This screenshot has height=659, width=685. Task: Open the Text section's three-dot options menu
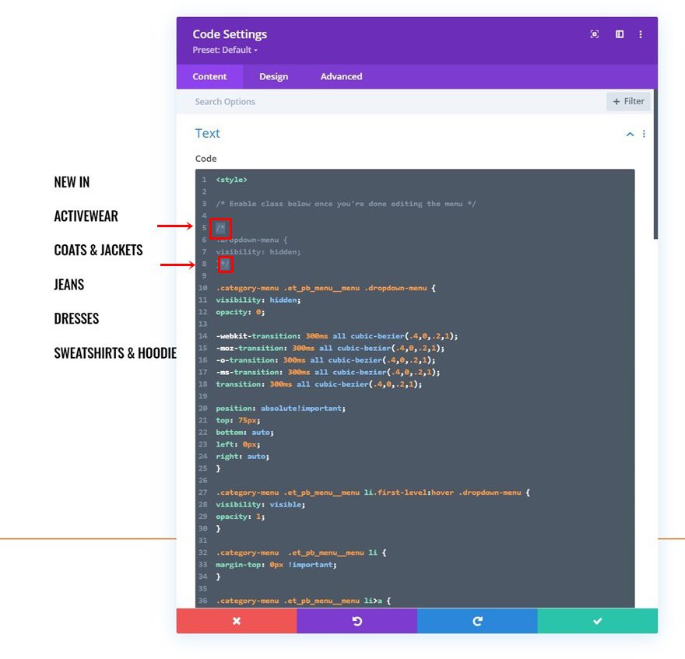coord(643,134)
